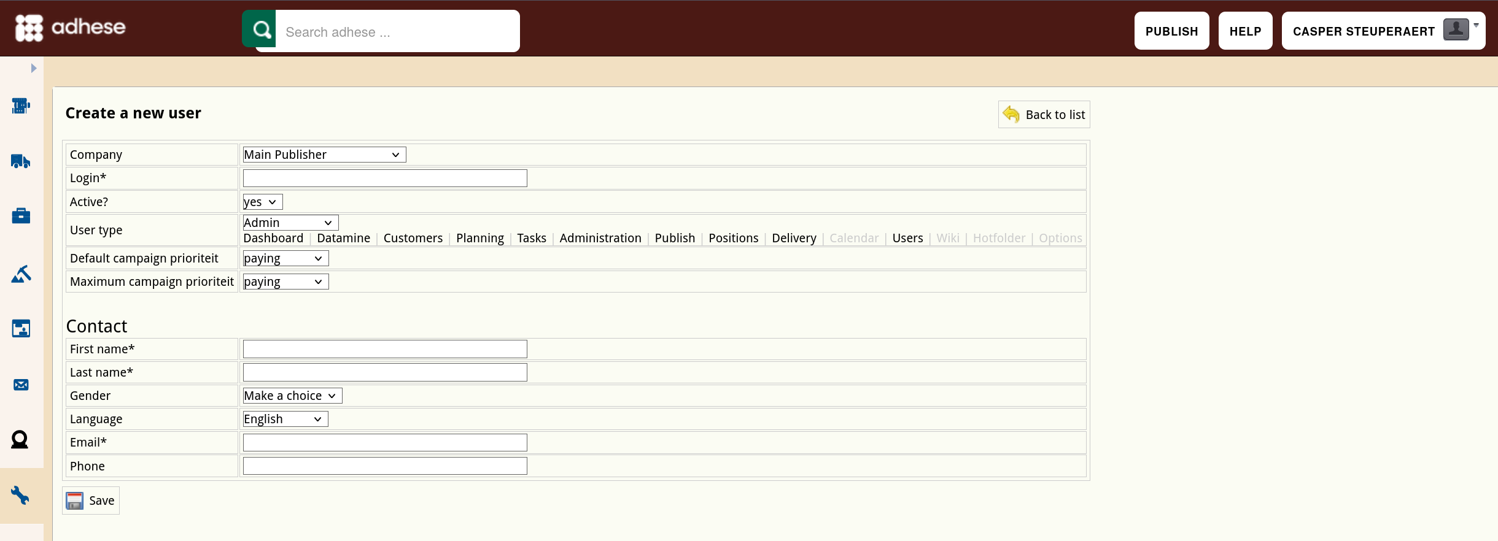Toggle the Hotfolder permission option
Screen dimensions: 1498x541
(999, 238)
